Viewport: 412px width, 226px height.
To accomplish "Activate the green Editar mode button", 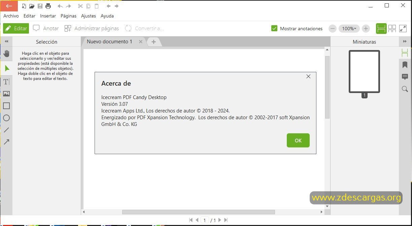I will pyautogui.click(x=16, y=29).
